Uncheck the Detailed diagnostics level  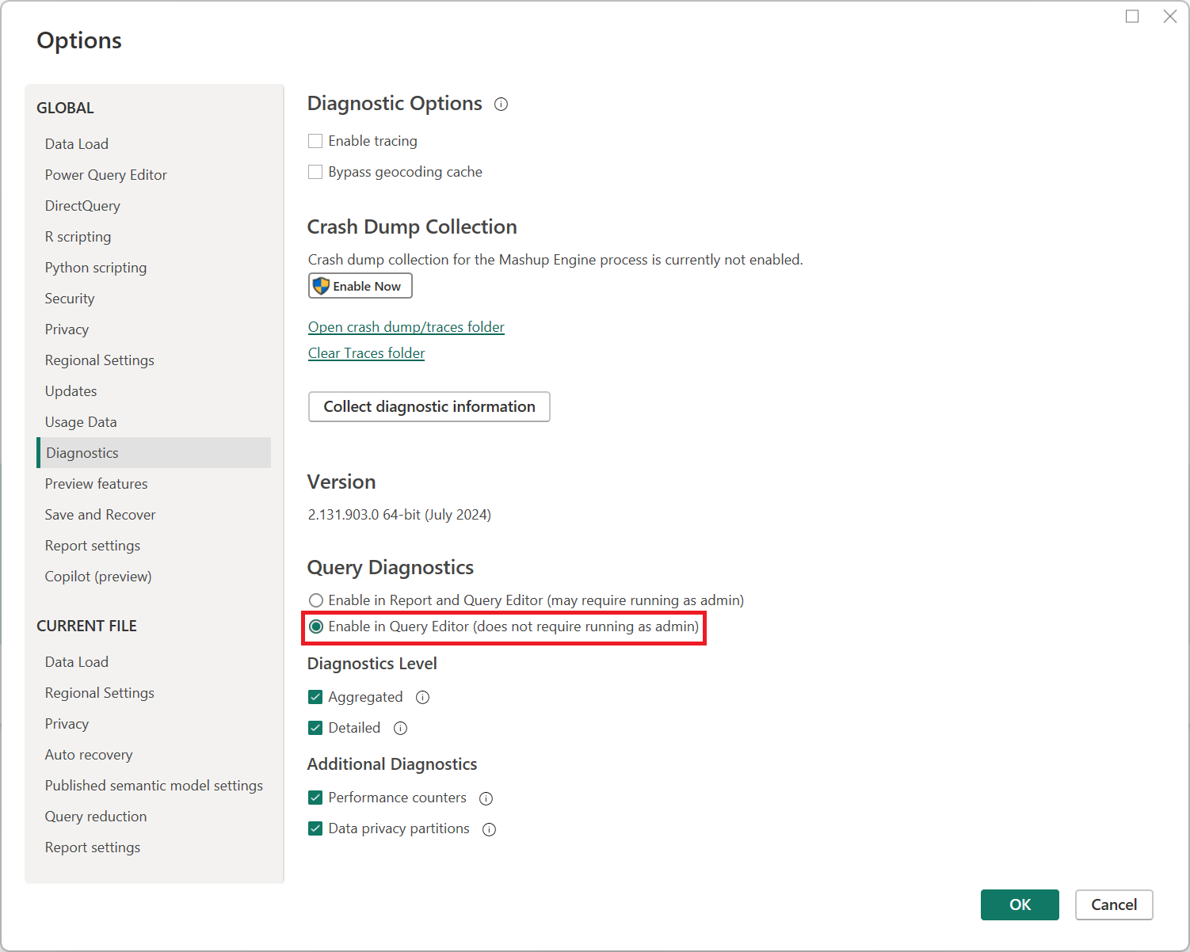click(315, 728)
